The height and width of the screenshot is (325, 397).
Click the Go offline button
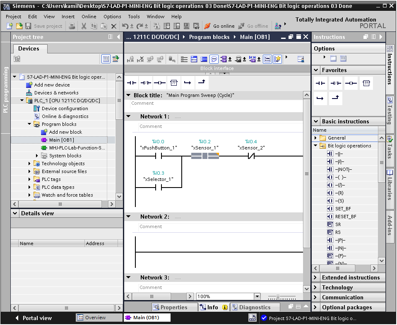pos(253,26)
